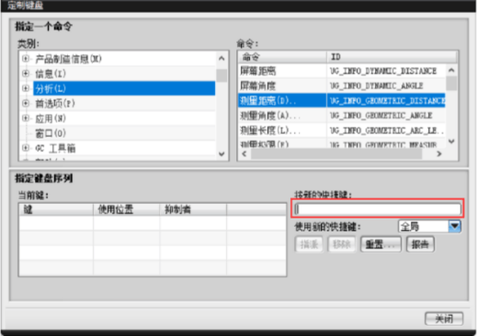Screen dimensions: 477x336
Task: Select the 屏幕角度 command row
Action: point(342,85)
